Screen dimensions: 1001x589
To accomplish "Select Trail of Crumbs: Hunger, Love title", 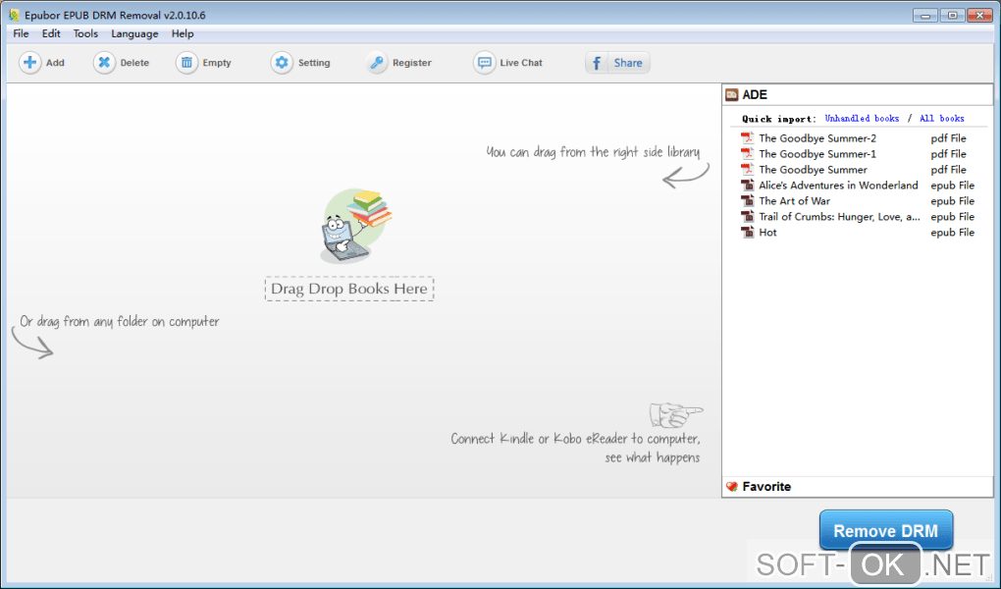I will (x=839, y=217).
